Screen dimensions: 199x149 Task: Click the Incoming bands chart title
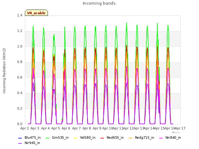click(99, 3)
